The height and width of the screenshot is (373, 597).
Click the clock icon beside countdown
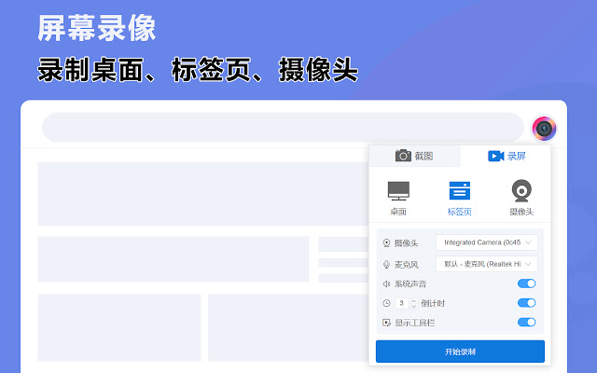point(386,303)
